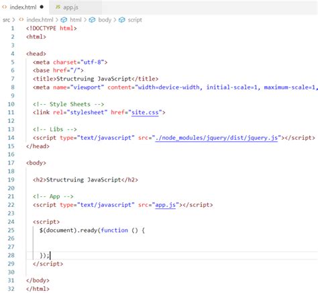Click line number 28 in the gutter
This screenshot has height=293, width=318.
click(x=11, y=255)
